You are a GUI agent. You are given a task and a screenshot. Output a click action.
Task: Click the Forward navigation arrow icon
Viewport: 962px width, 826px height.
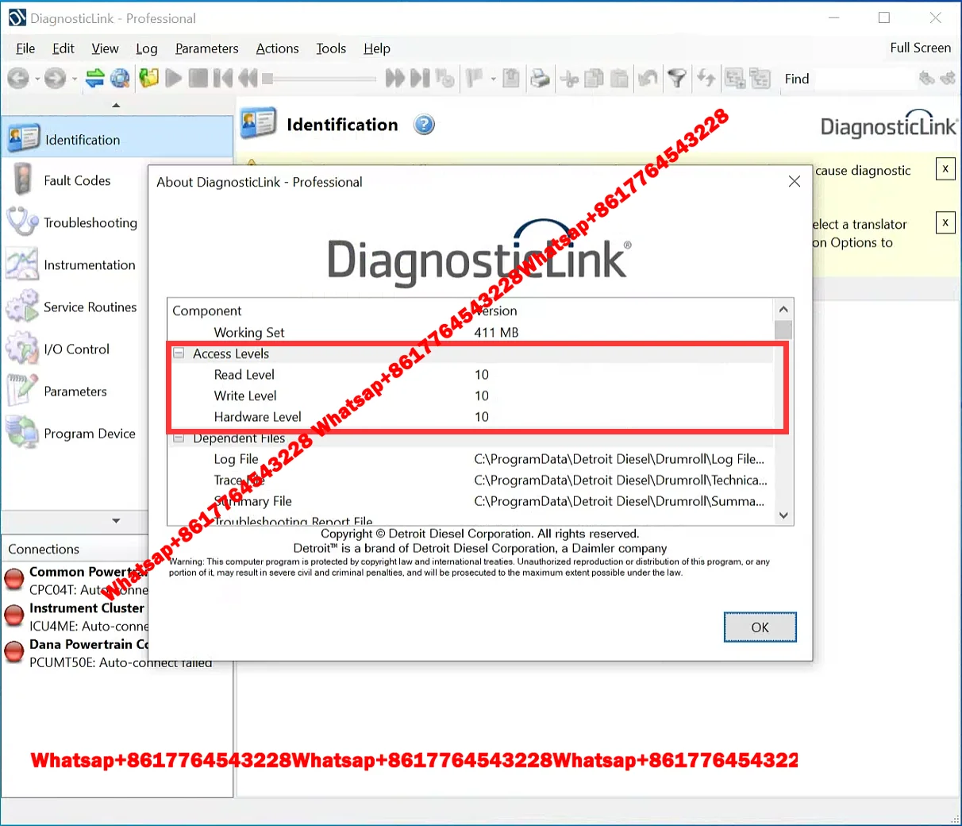click(x=55, y=78)
